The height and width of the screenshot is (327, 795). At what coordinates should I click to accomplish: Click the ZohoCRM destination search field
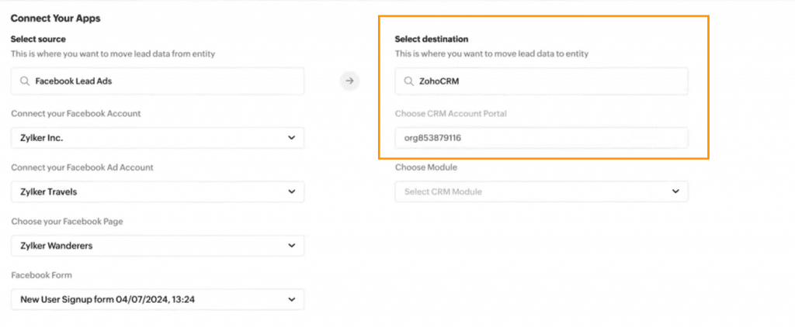(x=541, y=81)
